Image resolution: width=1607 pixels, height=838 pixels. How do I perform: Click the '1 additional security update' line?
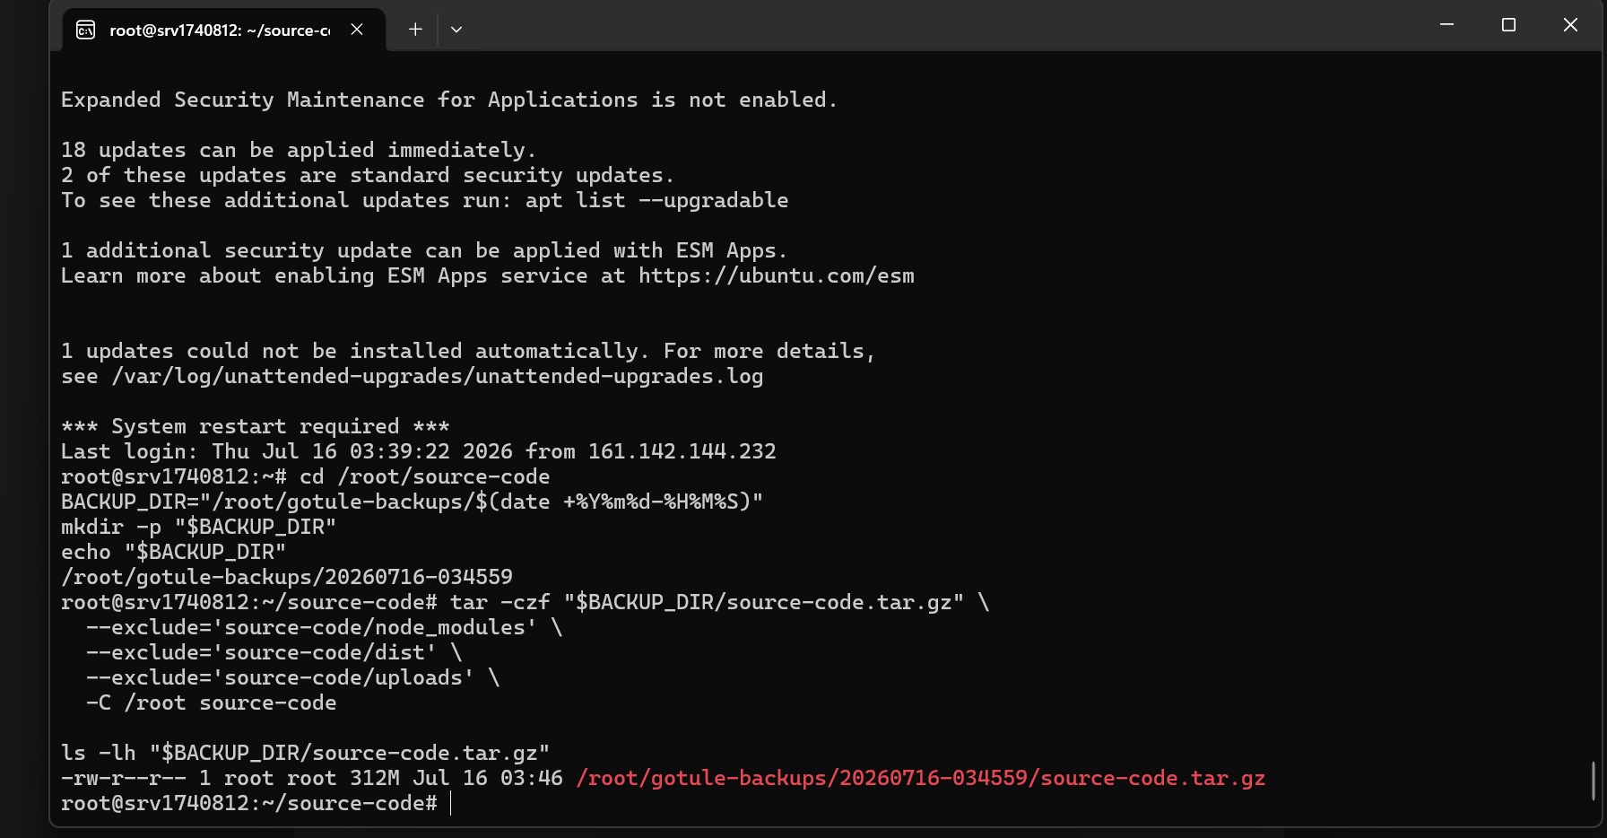423,250
